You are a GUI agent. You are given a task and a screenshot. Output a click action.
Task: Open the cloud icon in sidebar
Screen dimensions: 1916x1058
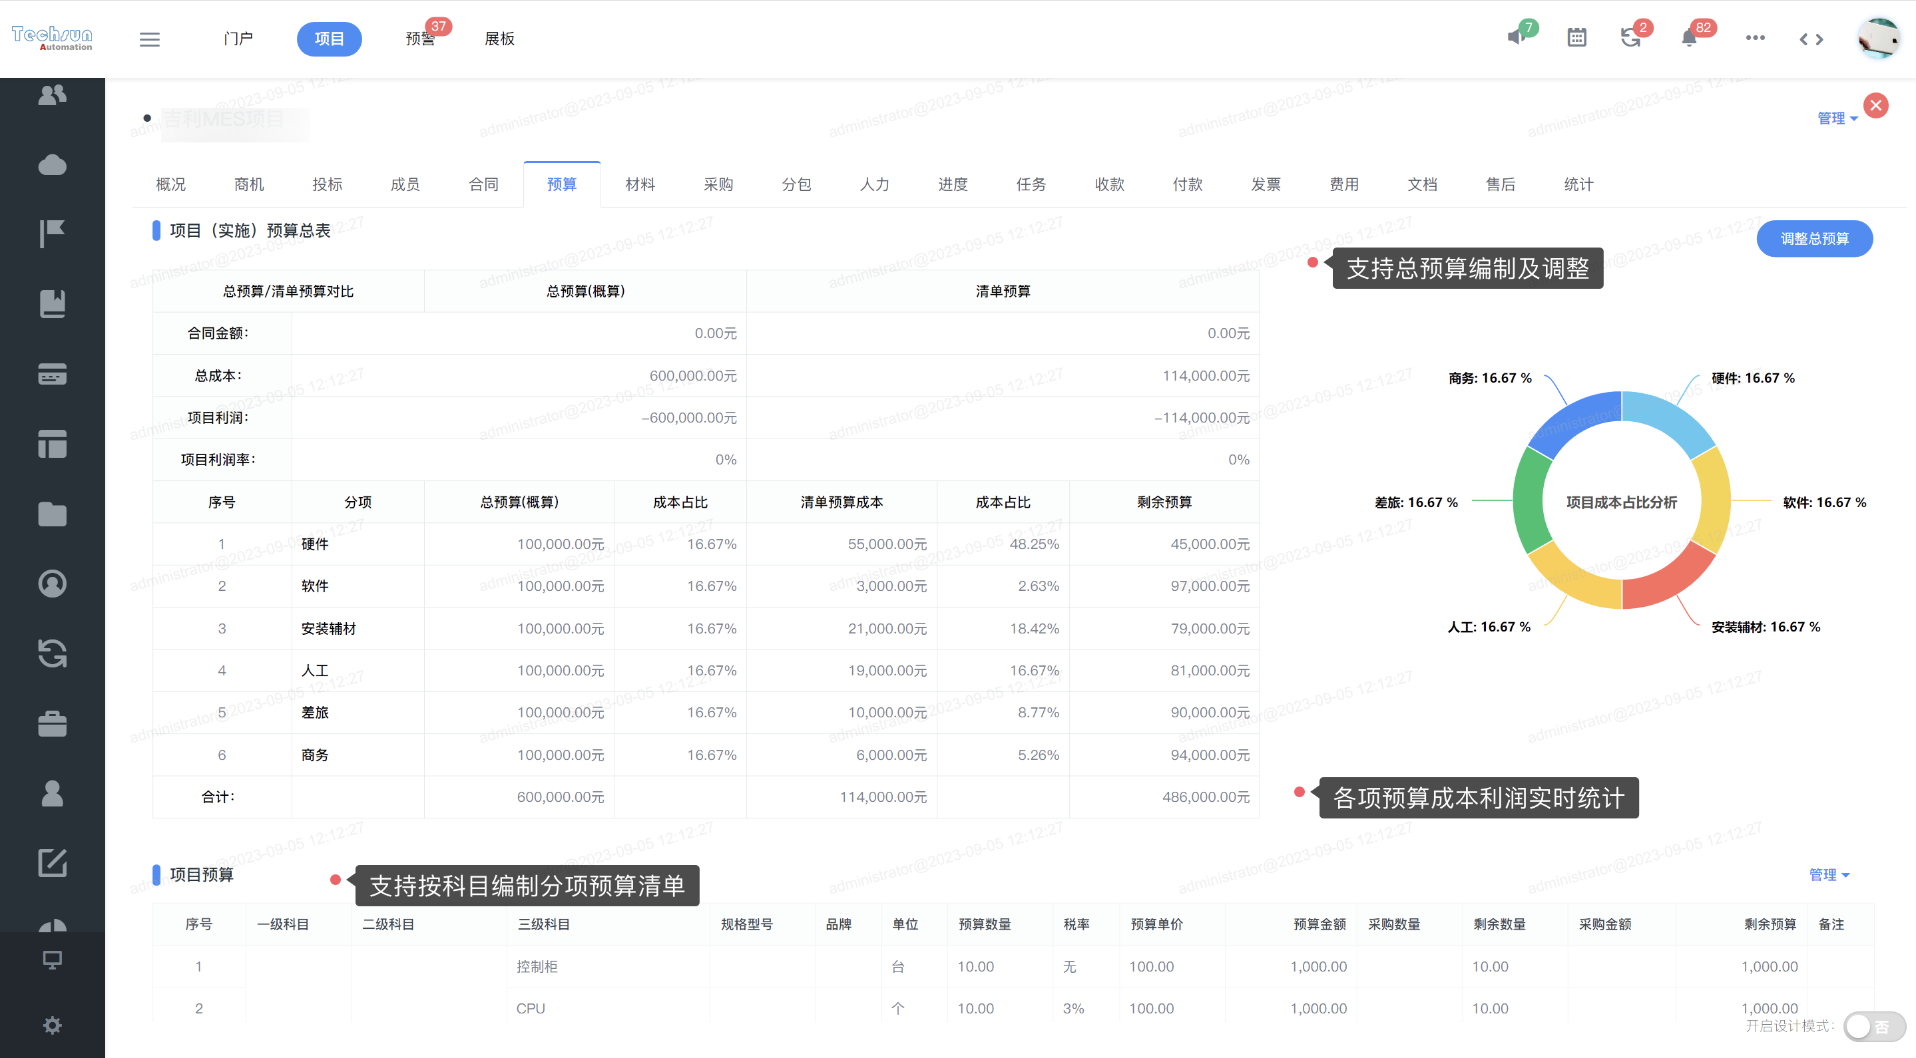pyautogui.click(x=52, y=164)
